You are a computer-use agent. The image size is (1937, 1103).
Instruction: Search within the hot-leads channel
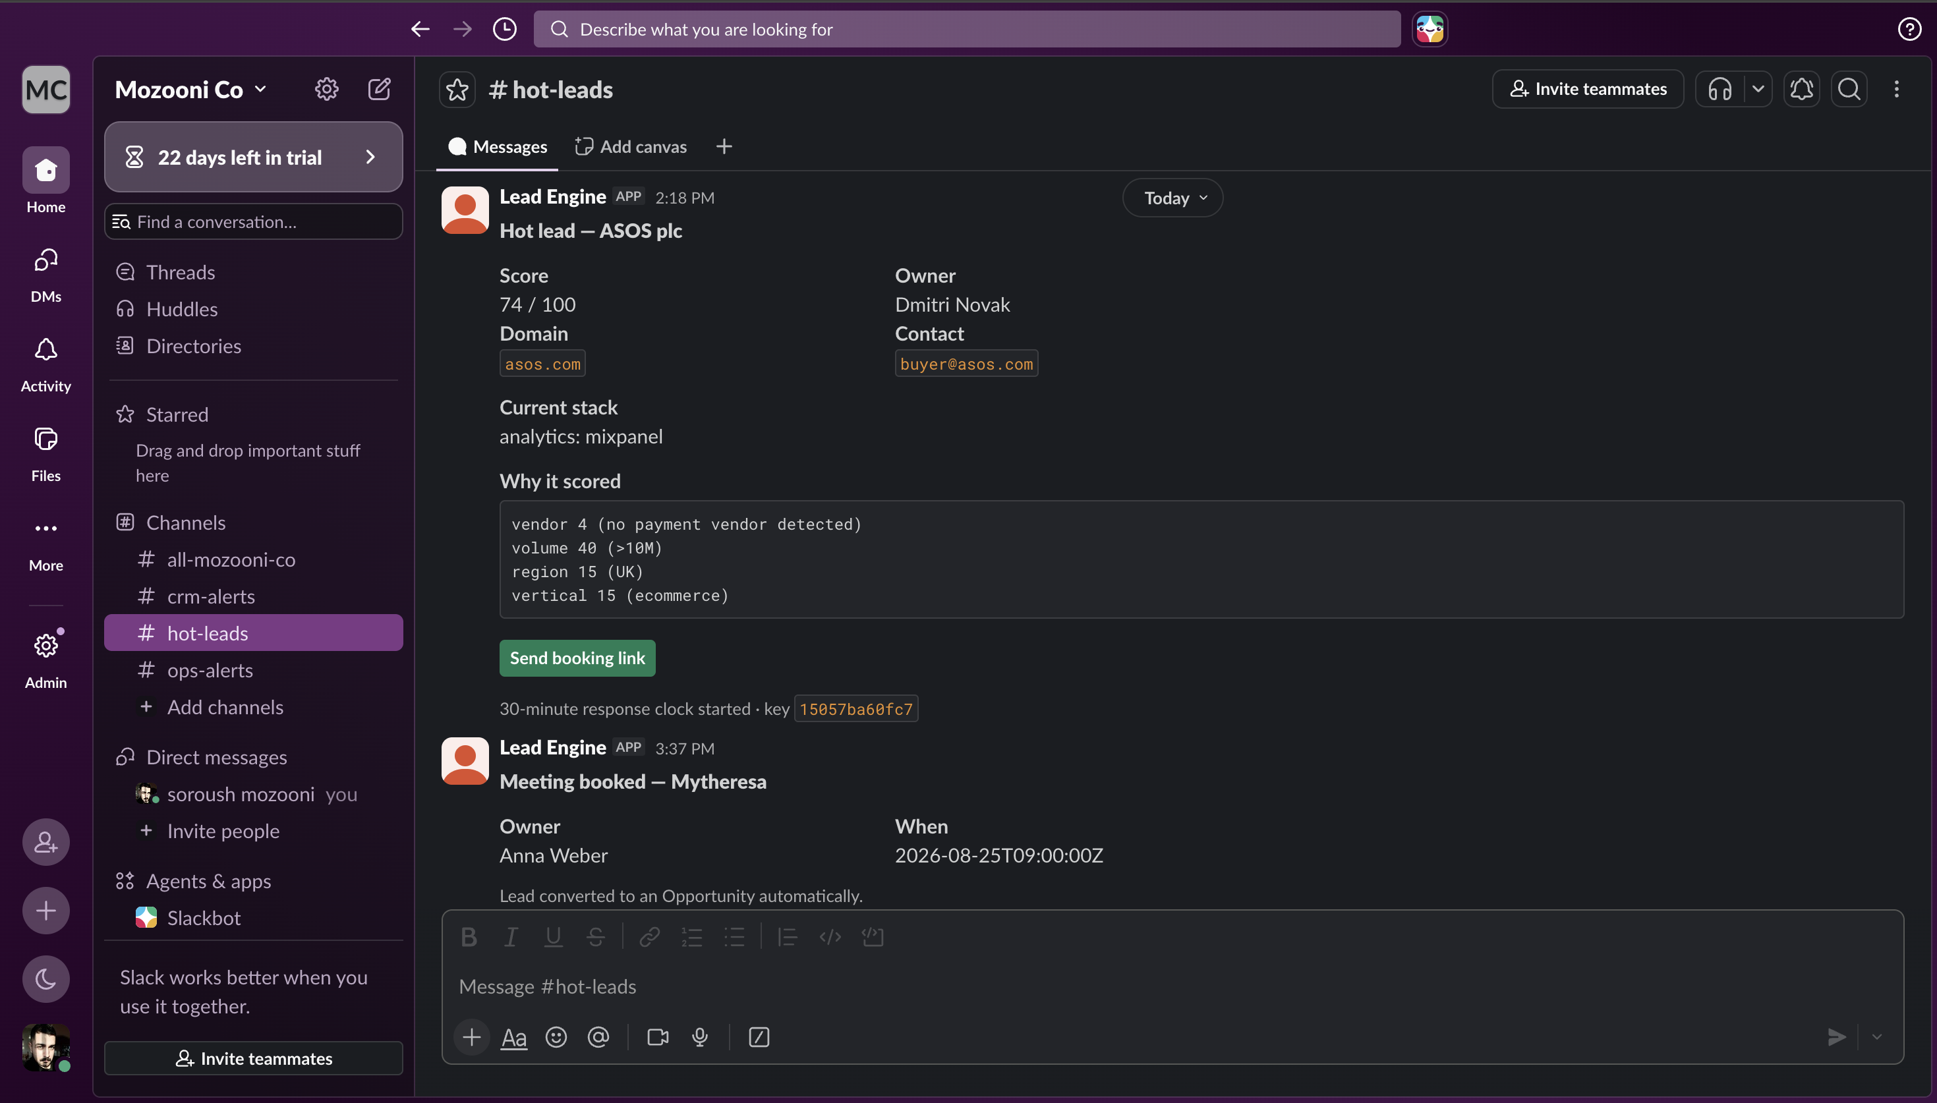tap(1849, 90)
